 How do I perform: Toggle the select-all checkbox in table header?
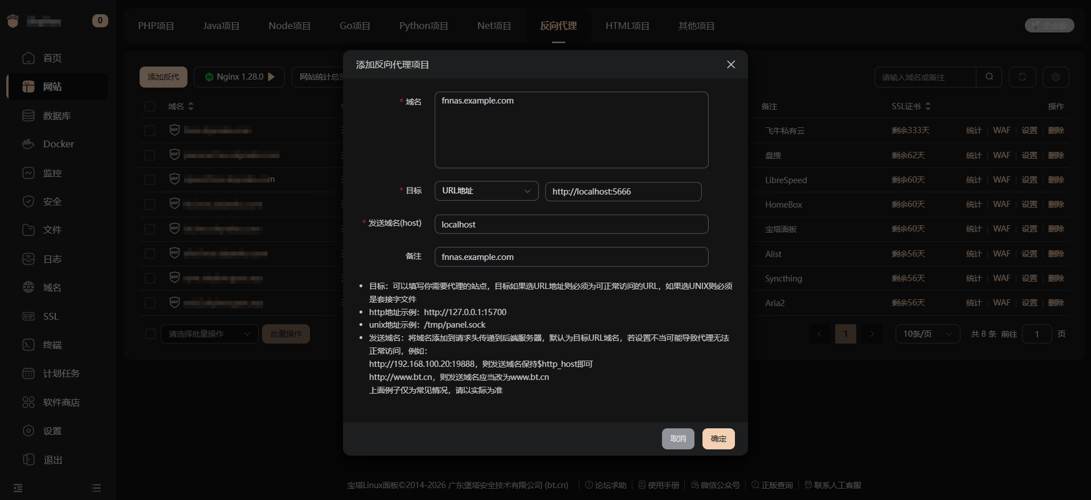(150, 106)
